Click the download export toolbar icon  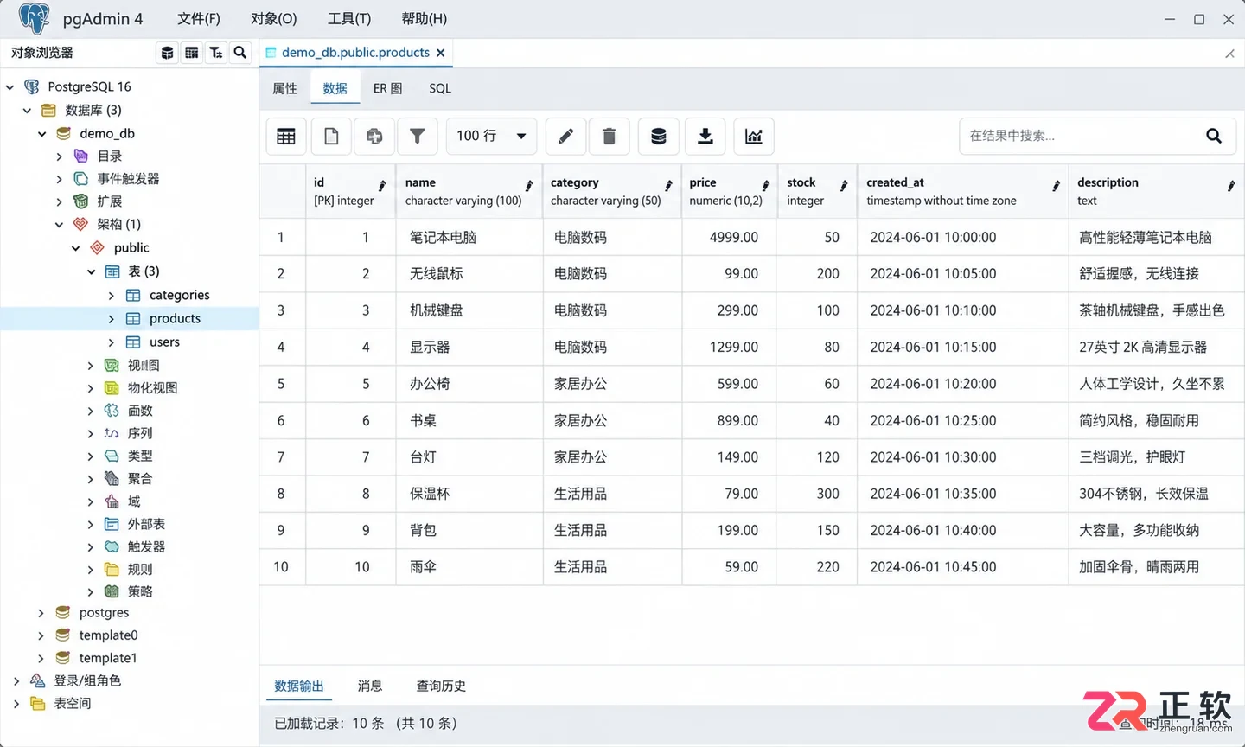[x=705, y=137]
